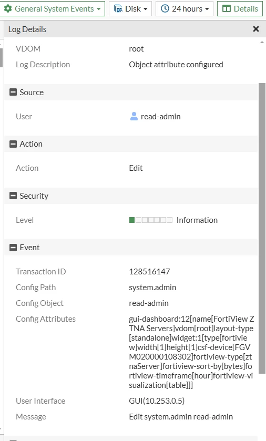The width and height of the screenshot is (266, 441).
Task: Click the scroll-up arrow of Log Details
Action: click(x=262, y=42)
